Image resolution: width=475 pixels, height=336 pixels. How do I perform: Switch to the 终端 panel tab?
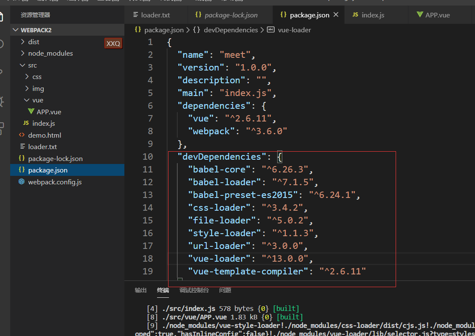pos(163,290)
